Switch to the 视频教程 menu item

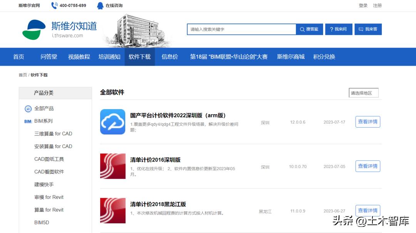[78, 57]
